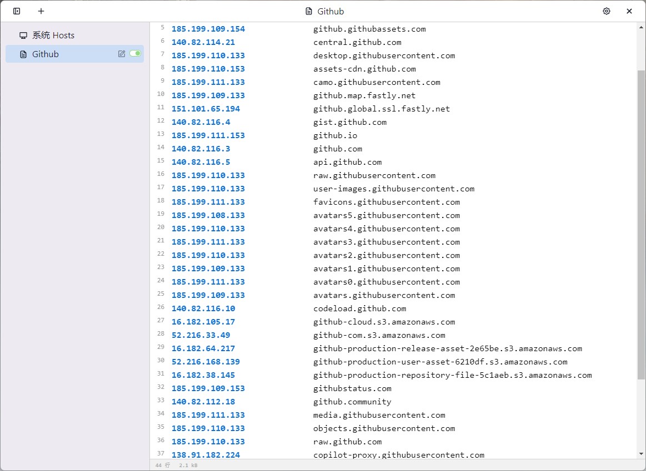Screen dimensions: 646x471
Task: Click hostname assets-cdn.github.com
Action: point(364,69)
